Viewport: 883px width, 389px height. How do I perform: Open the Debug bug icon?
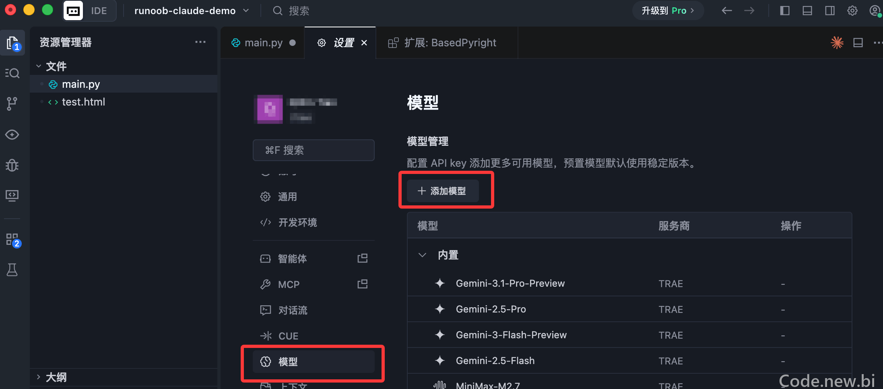pyautogui.click(x=12, y=165)
